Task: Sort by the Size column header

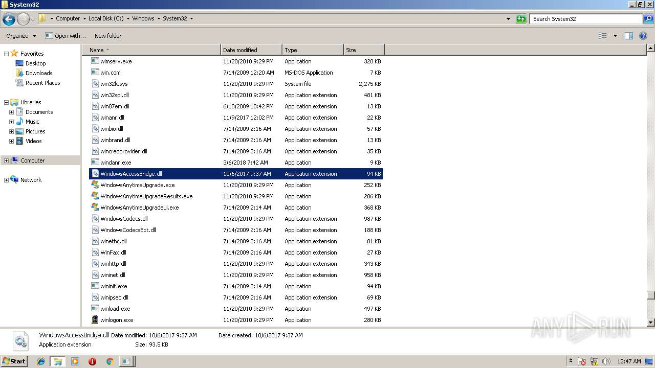Action: point(364,50)
